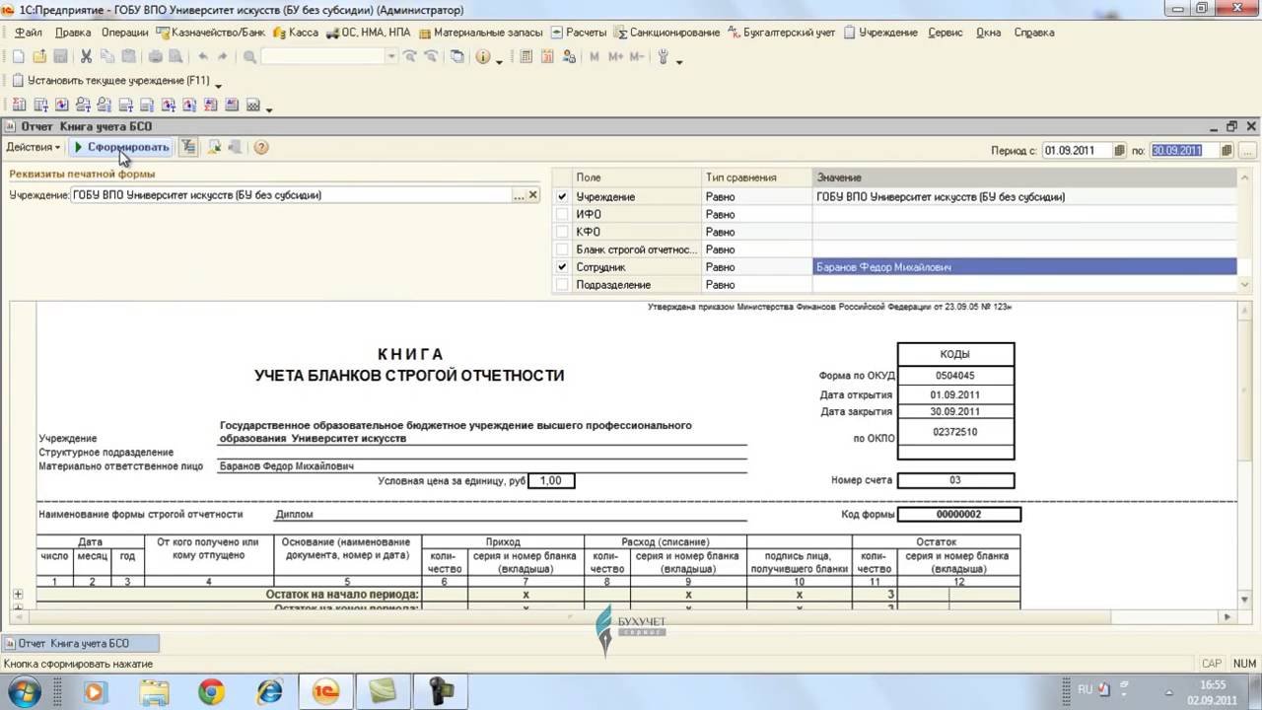
Task: Switch to Отчет Книга учета БСО window tab
Action: point(79,643)
